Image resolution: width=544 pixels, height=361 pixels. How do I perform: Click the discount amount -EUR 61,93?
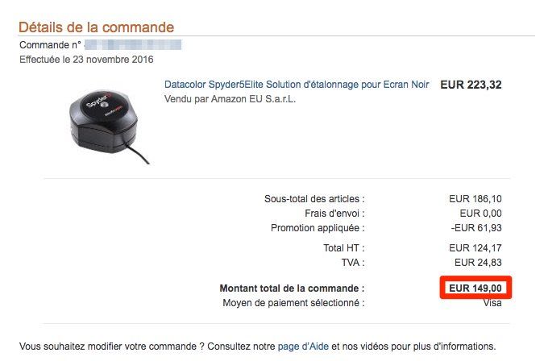[x=475, y=227]
